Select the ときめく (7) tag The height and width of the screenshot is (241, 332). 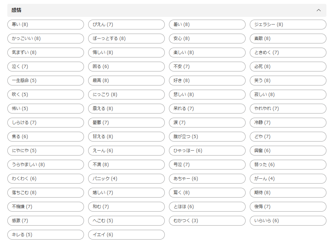pos(288,53)
